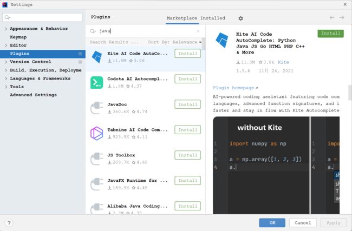Screen dimensions: 352x231
Task: Click the Tabnine plugin icon
Action: coord(97,133)
